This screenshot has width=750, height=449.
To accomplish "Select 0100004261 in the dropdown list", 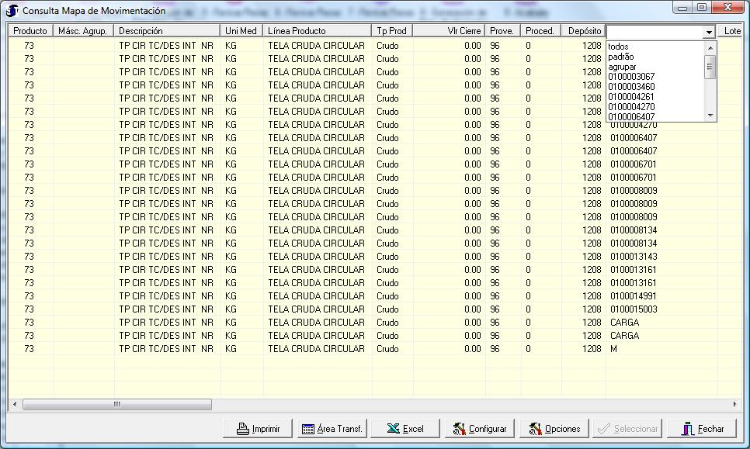I will pos(631,97).
